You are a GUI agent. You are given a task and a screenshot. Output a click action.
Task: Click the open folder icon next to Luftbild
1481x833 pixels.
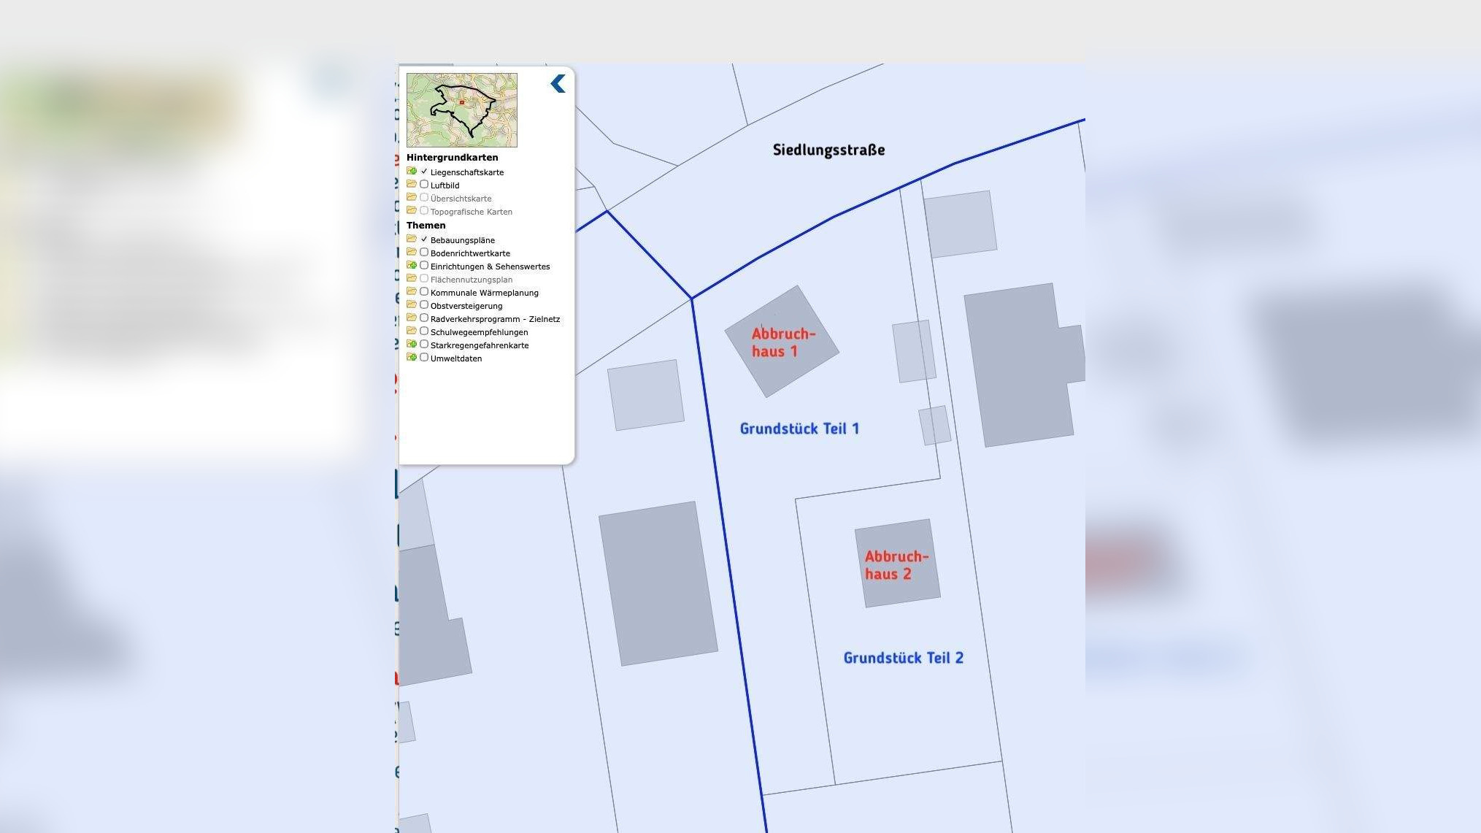413,185
